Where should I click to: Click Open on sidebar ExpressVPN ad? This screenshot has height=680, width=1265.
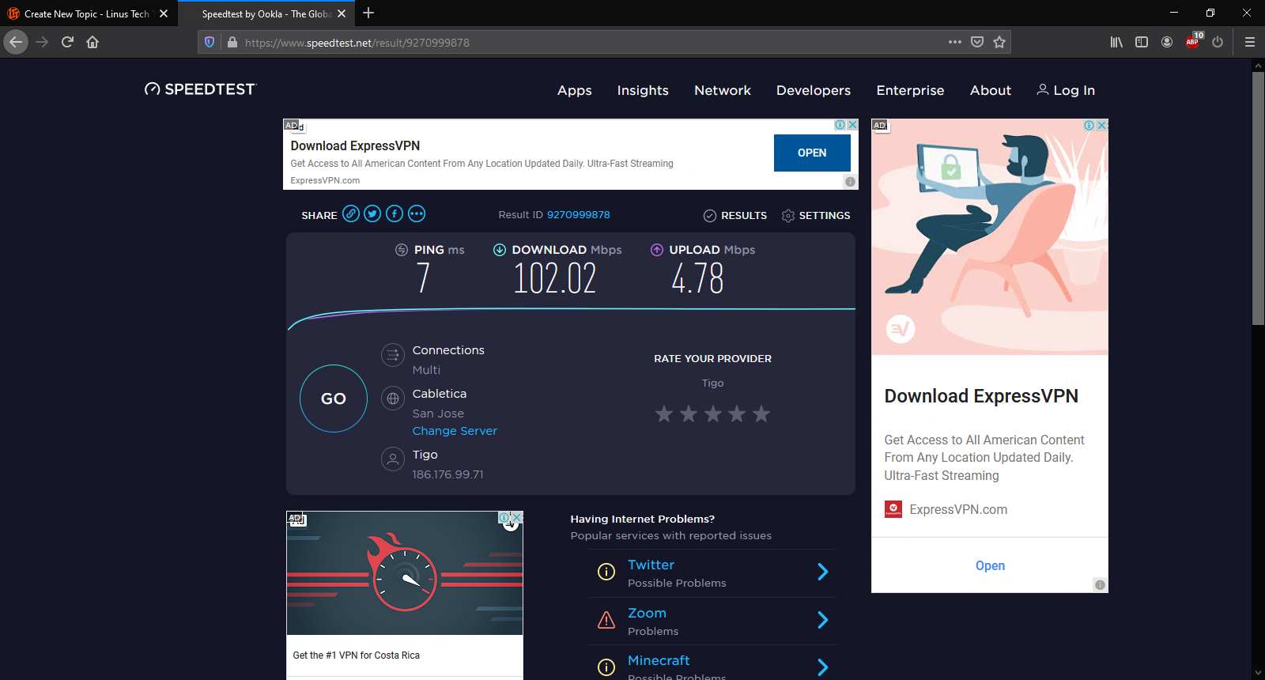[990, 565]
